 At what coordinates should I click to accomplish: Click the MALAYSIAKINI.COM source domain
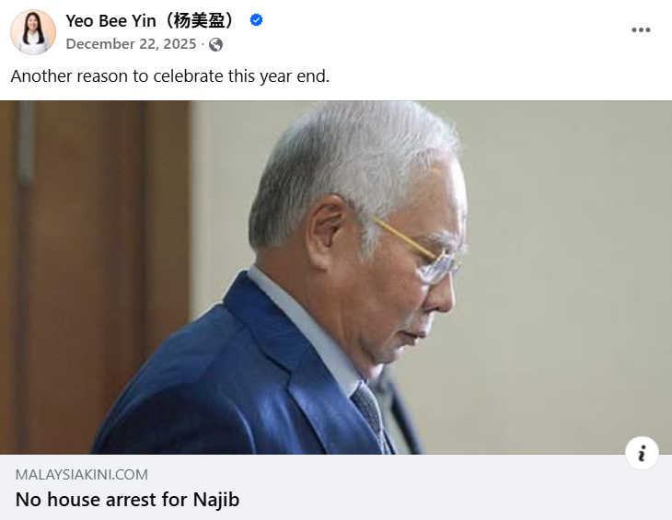(81, 475)
